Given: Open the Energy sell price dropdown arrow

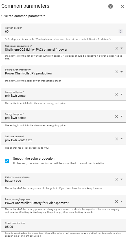Looking at the screenshot, I should click(x=121, y=94).
